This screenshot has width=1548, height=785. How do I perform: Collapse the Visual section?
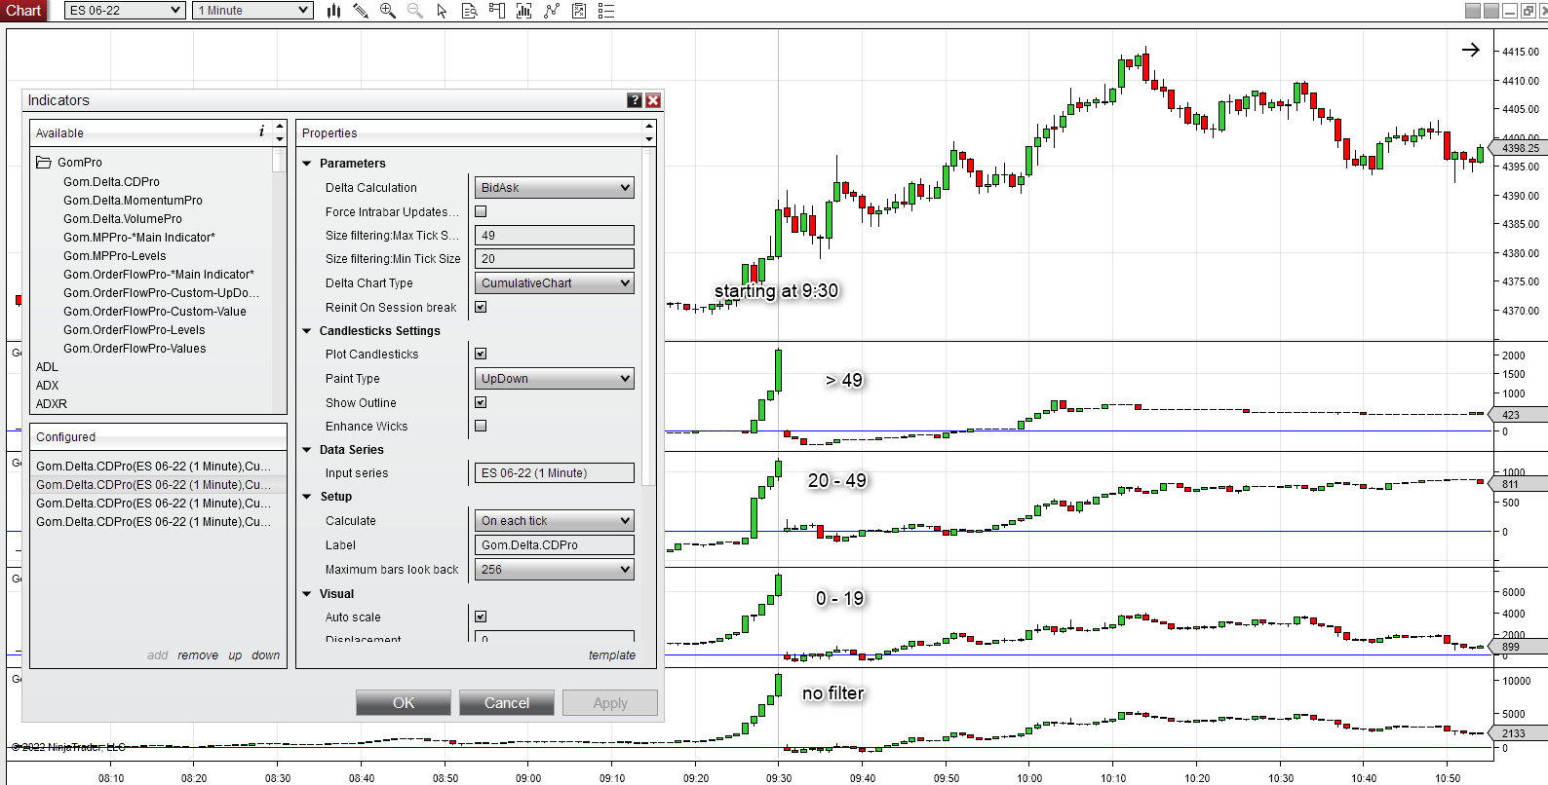307,594
